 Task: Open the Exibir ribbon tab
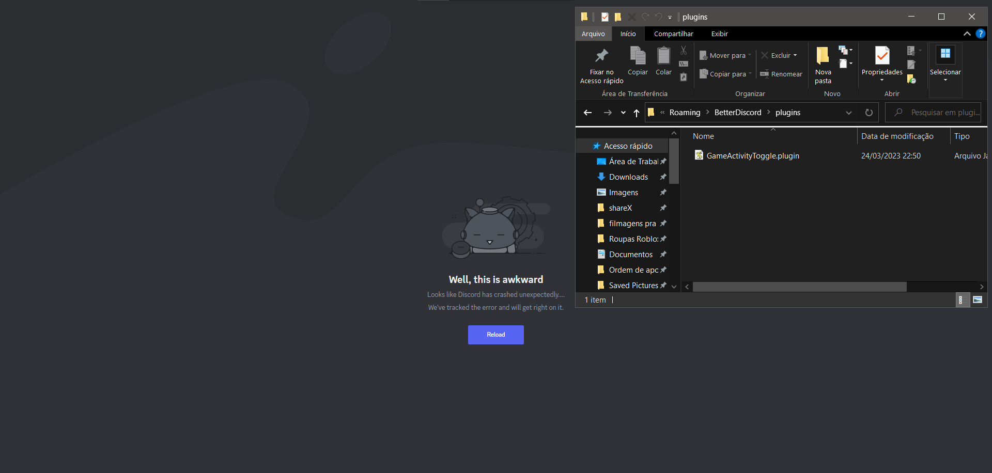click(720, 34)
